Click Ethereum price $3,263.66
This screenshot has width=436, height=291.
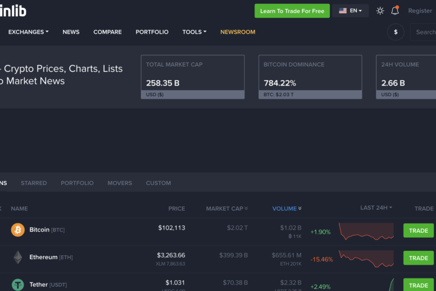(x=171, y=255)
